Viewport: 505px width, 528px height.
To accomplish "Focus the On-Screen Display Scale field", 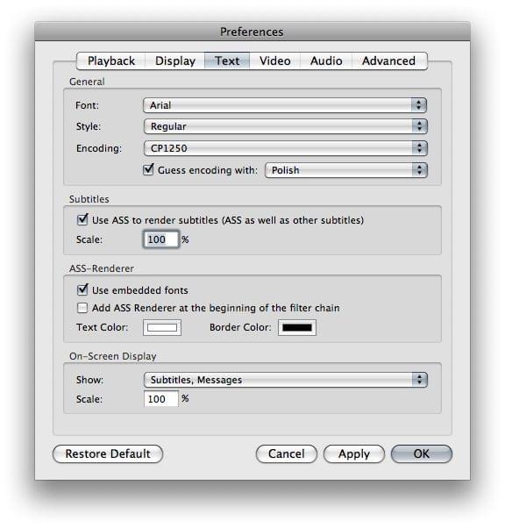I will coord(161,399).
